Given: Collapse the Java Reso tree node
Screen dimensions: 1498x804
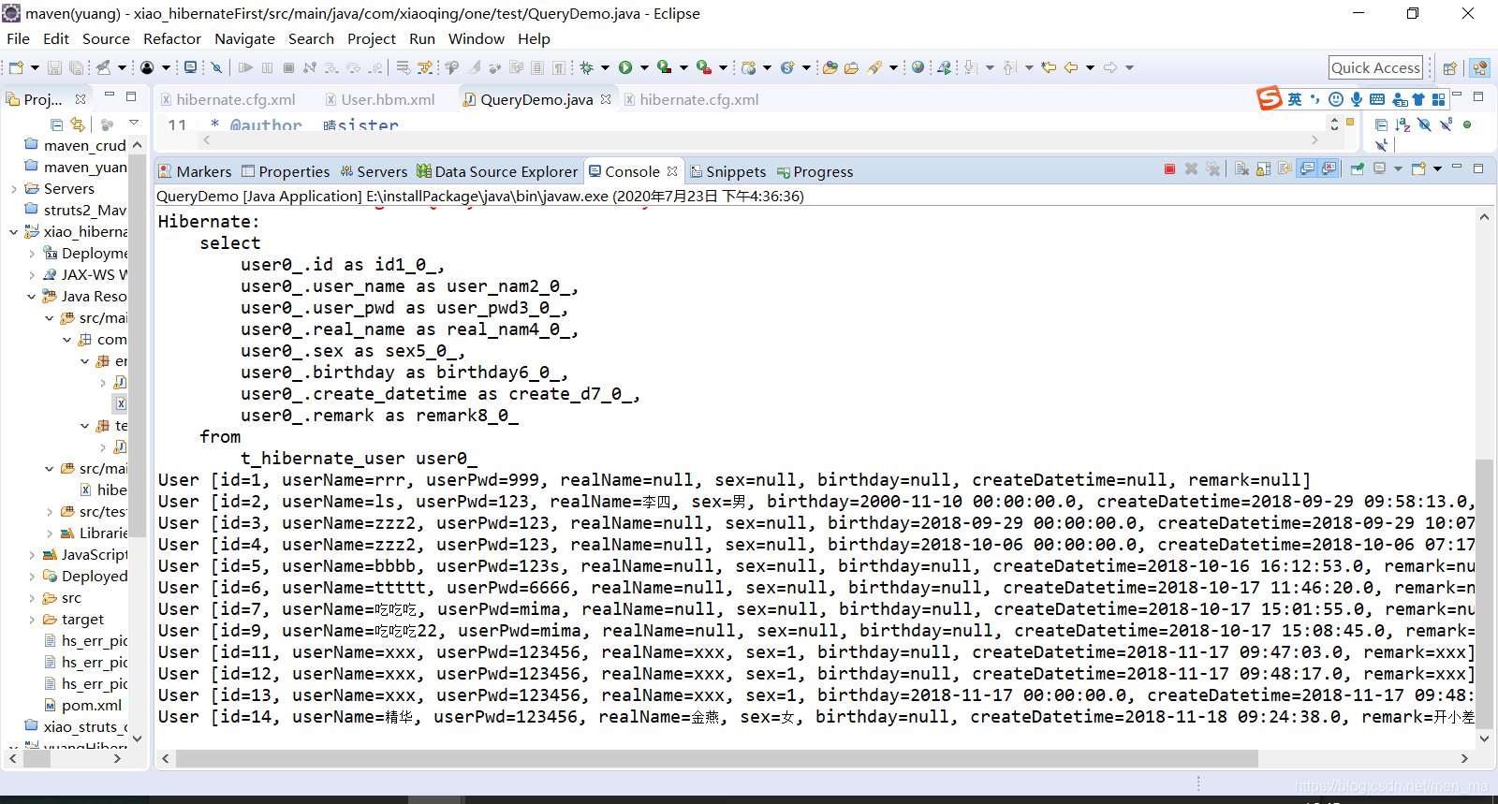Looking at the screenshot, I should (x=32, y=297).
